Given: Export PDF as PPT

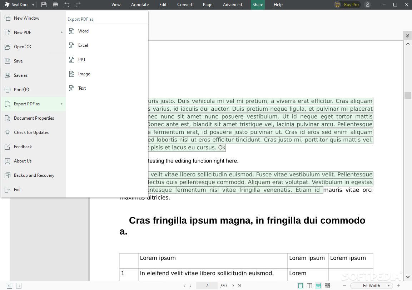Looking at the screenshot, I should click(x=107, y=60).
